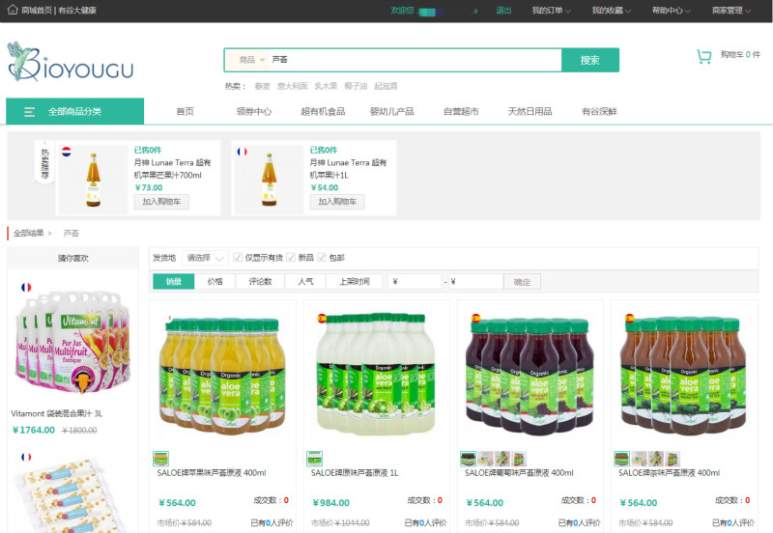Click hot search term 意大利面
The image size is (773, 533).
293,86
